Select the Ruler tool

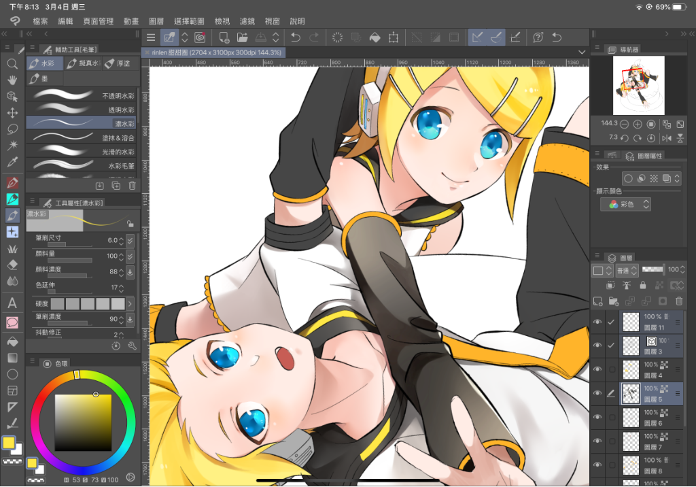tap(12, 407)
